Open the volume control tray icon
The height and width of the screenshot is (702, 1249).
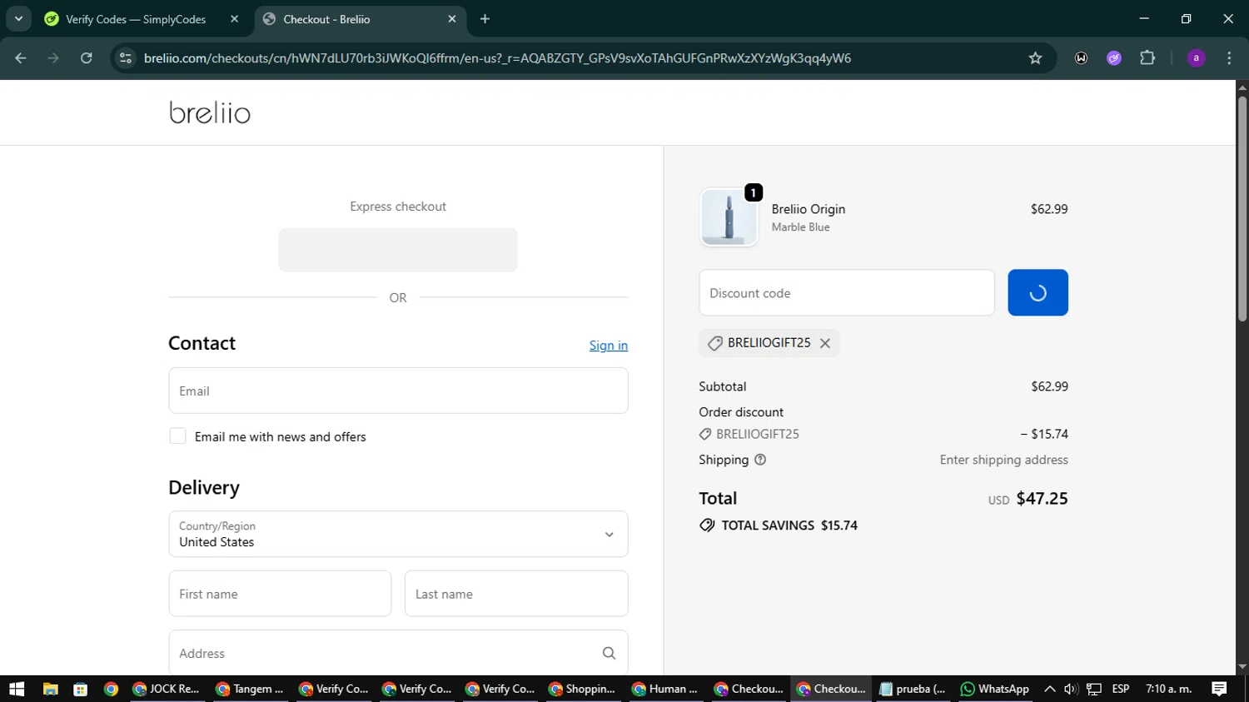tap(1071, 689)
